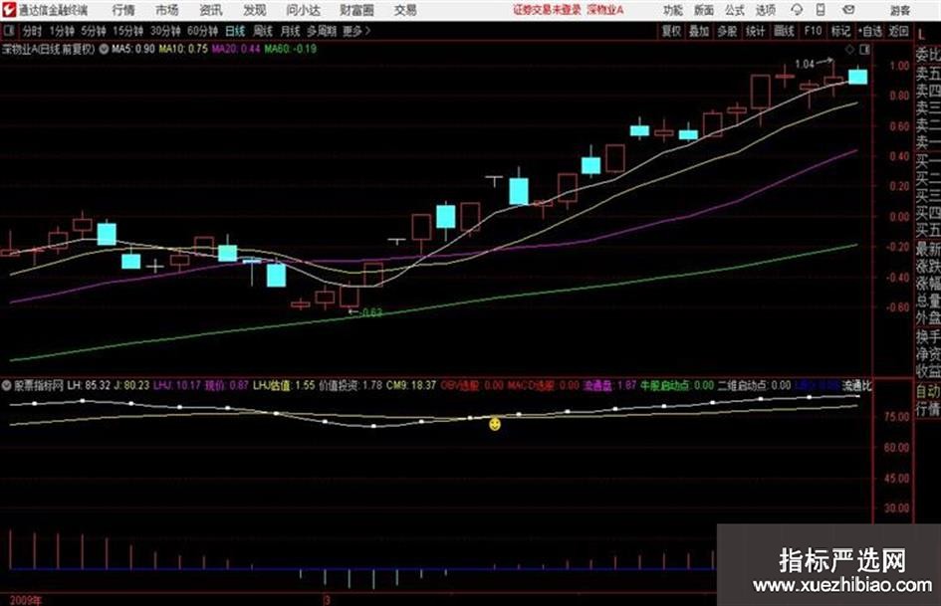The height and width of the screenshot is (606, 941).
Task: Click the 叠加 overlay button
Action: click(699, 31)
